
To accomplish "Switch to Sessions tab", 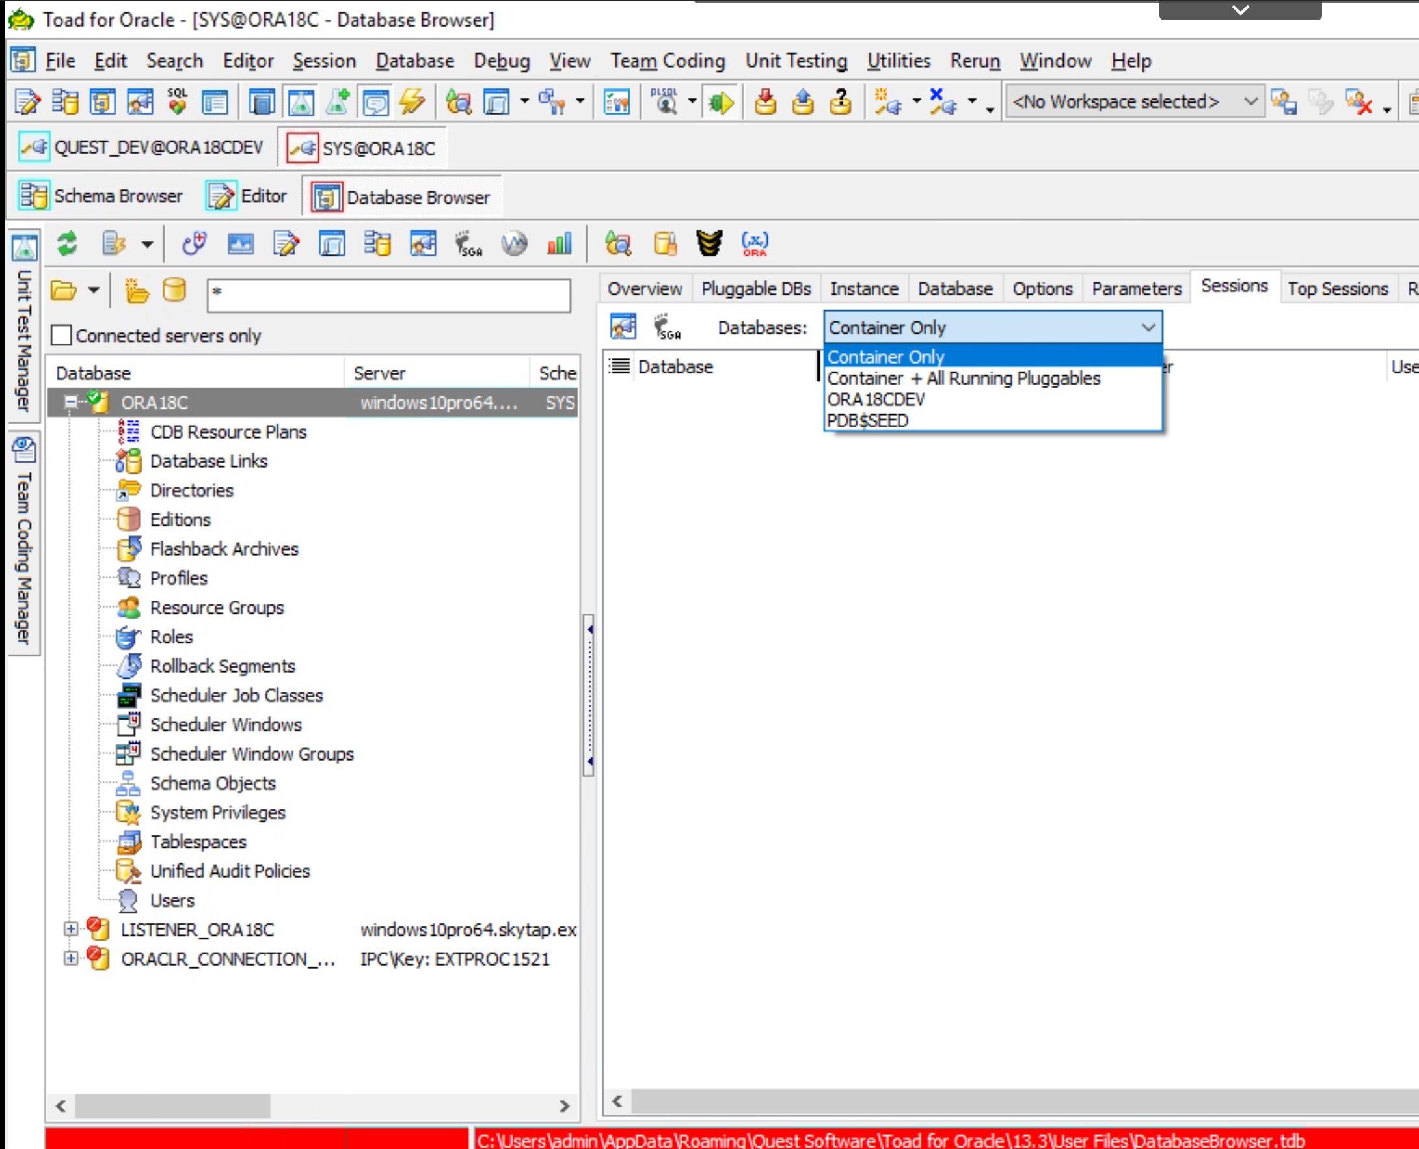I will [x=1235, y=288].
